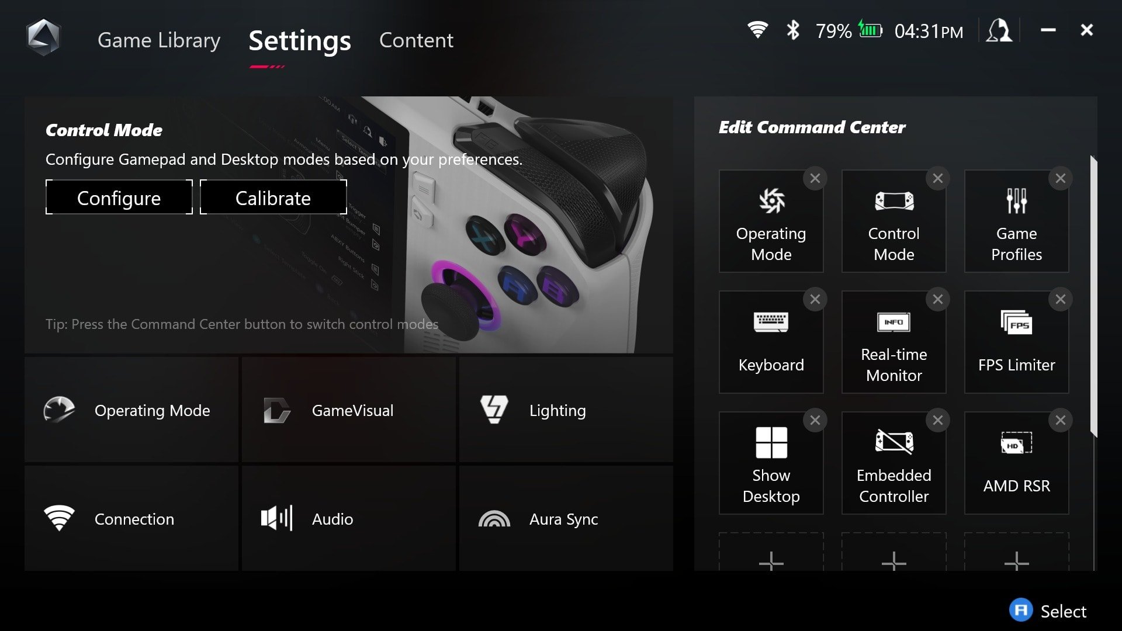Viewport: 1122px width, 631px height.
Task: Open Aura Sync settings
Action: 563,518
